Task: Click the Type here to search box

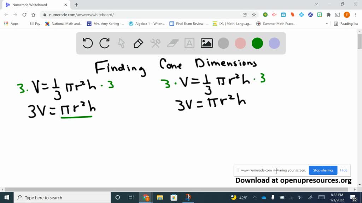Action: pyautogui.click(x=53, y=197)
